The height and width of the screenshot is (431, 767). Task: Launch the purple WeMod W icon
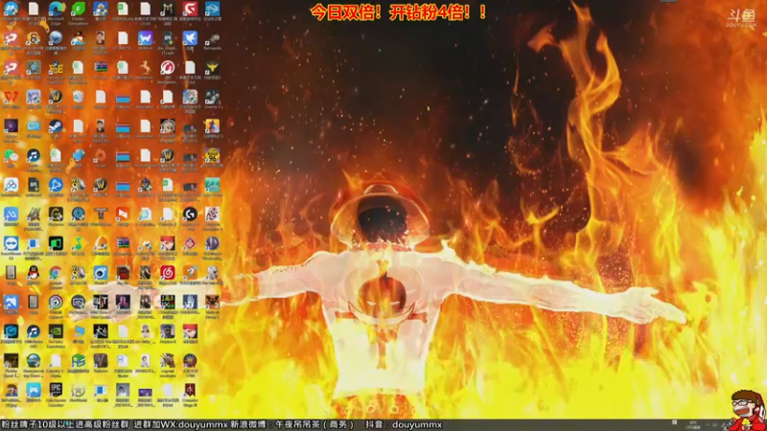click(146, 38)
